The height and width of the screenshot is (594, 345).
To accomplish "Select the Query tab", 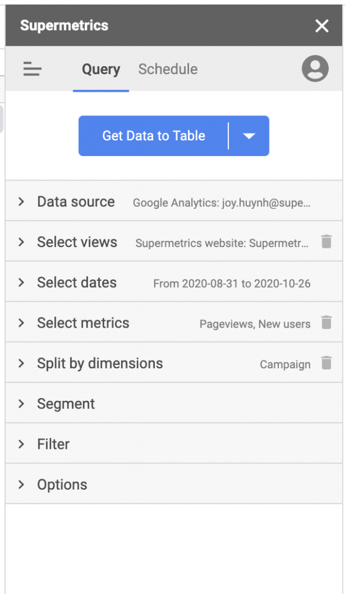I will point(101,70).
